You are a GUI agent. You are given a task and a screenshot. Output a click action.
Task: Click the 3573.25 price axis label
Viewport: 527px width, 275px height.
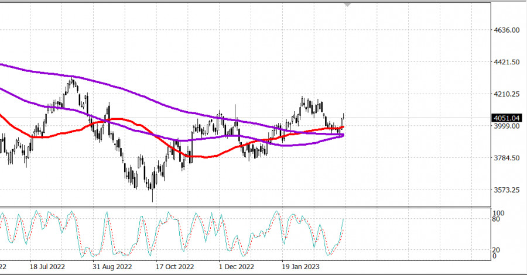click(507, 190)
